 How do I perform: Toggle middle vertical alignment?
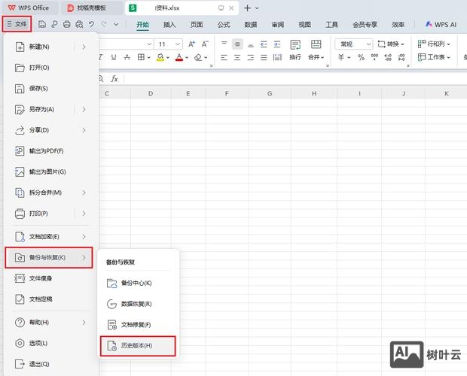[237, 44]
